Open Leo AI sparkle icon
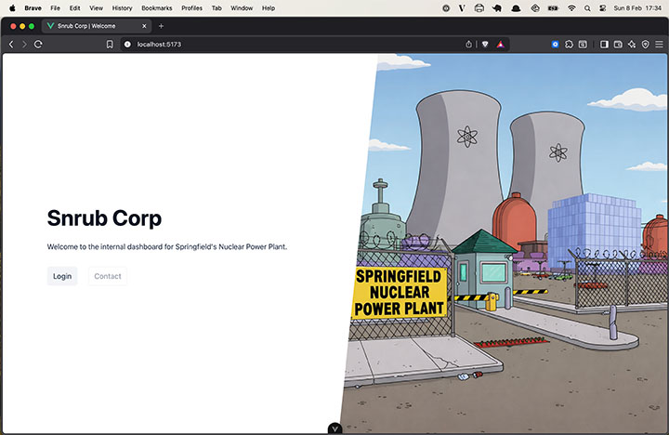 pos(632,44)
